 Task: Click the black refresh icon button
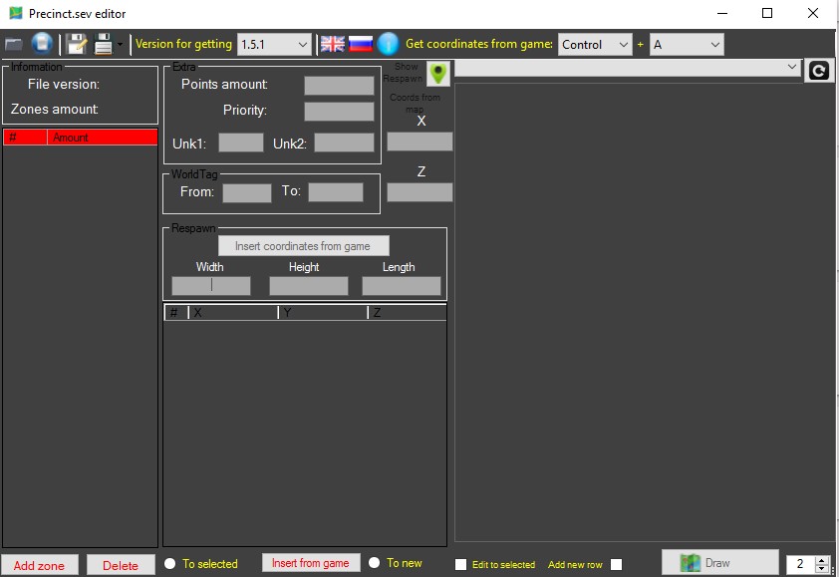[819, 71]
